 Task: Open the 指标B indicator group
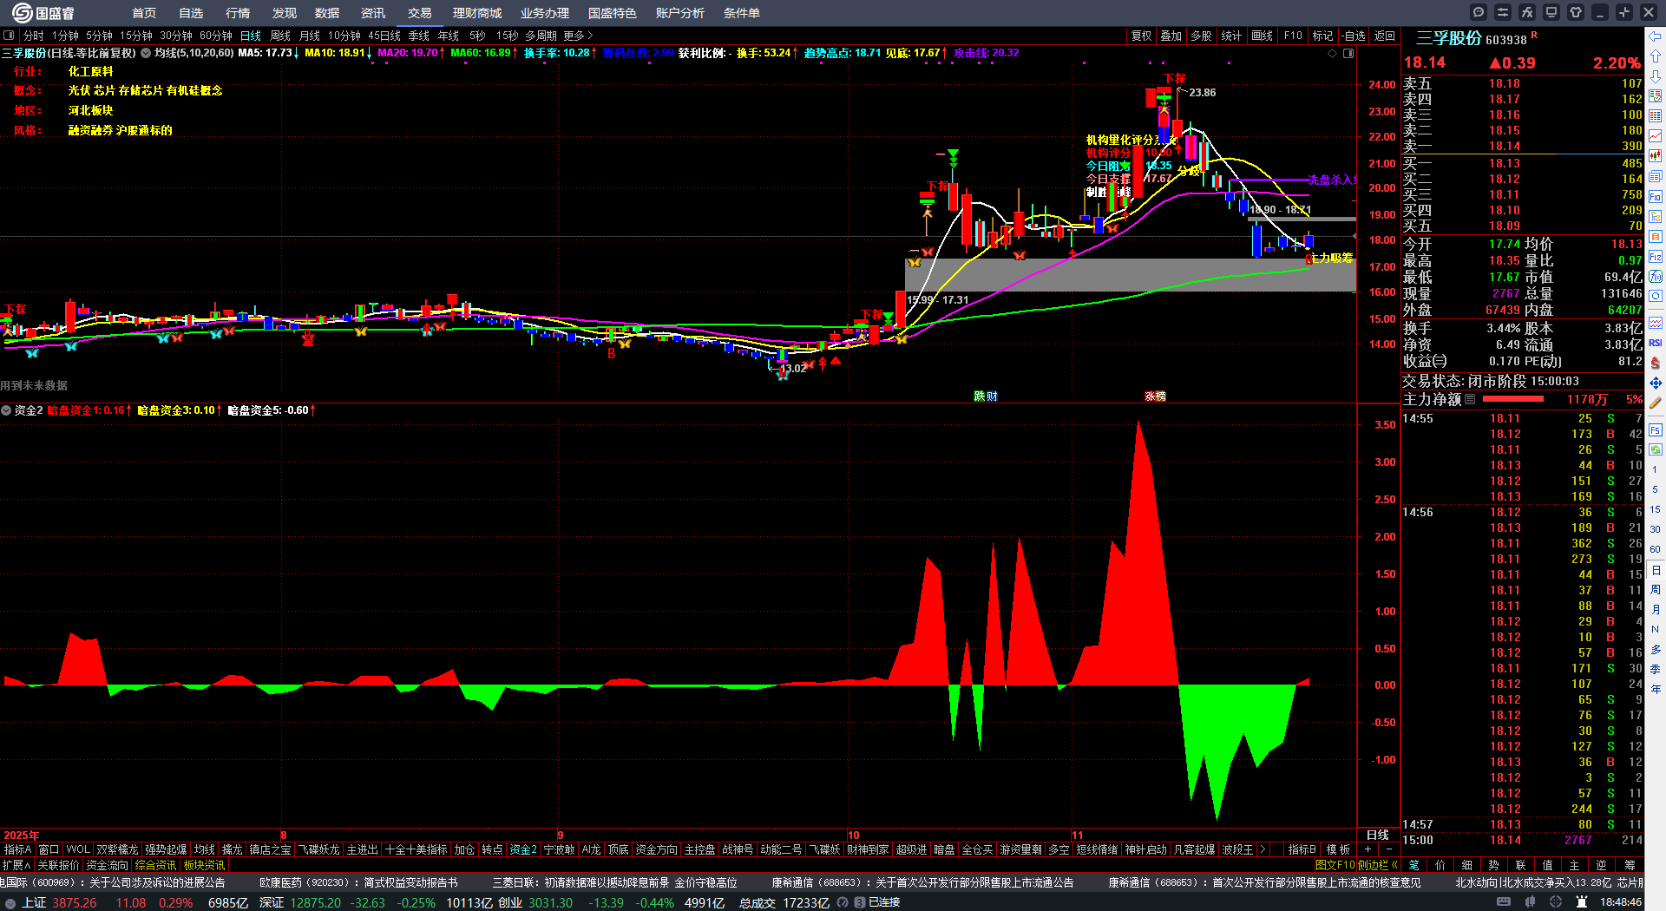(1302, 849)
